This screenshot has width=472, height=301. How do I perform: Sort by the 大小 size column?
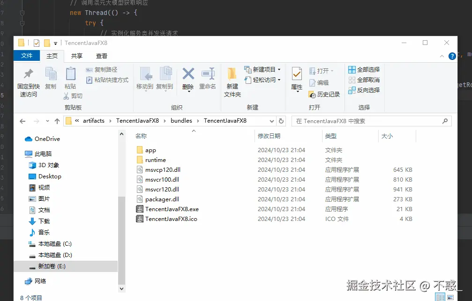tap(387, 136)
